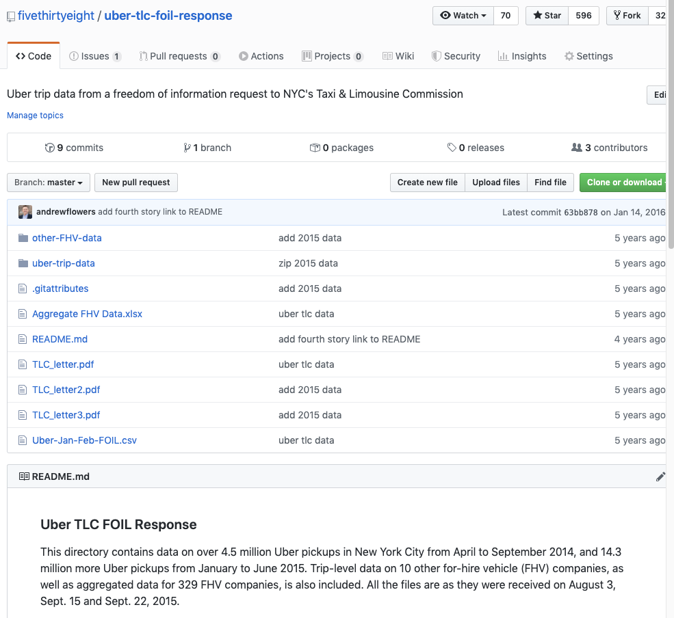Open Uber-Jan-Feb-FOIL.csv file
Image resolution: width=674 pixels, height=618 pixels.
click(85, 441)
